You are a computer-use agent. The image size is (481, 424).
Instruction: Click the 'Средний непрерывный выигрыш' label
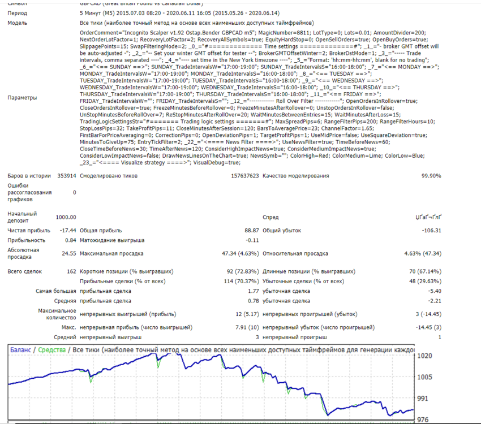pyautogui.click(x=97, y=337)
